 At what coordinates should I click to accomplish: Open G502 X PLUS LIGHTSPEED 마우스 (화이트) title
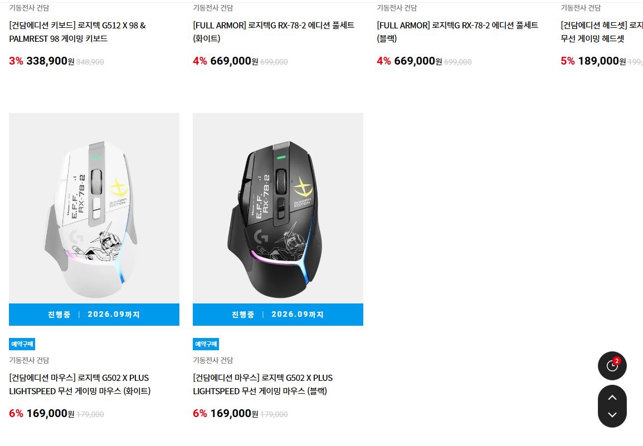click(80, 385)
